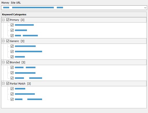Uncheck the Branded category checkbox
Viewport: 148px width, 113px height.
[8, 62]
